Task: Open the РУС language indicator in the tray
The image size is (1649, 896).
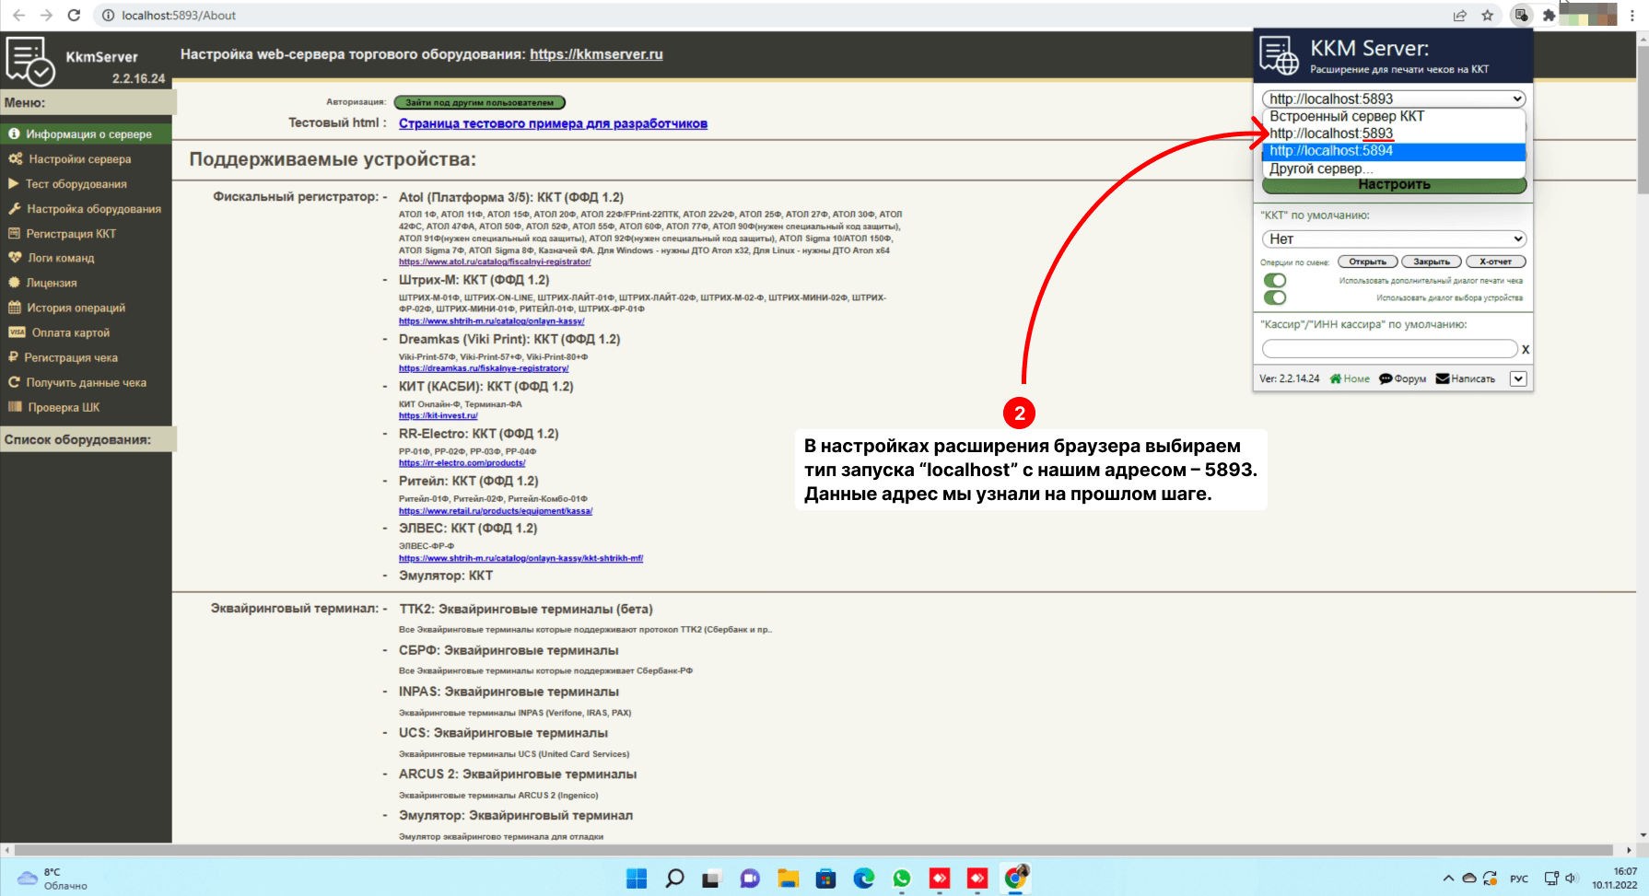Action: click(1519, 879)
